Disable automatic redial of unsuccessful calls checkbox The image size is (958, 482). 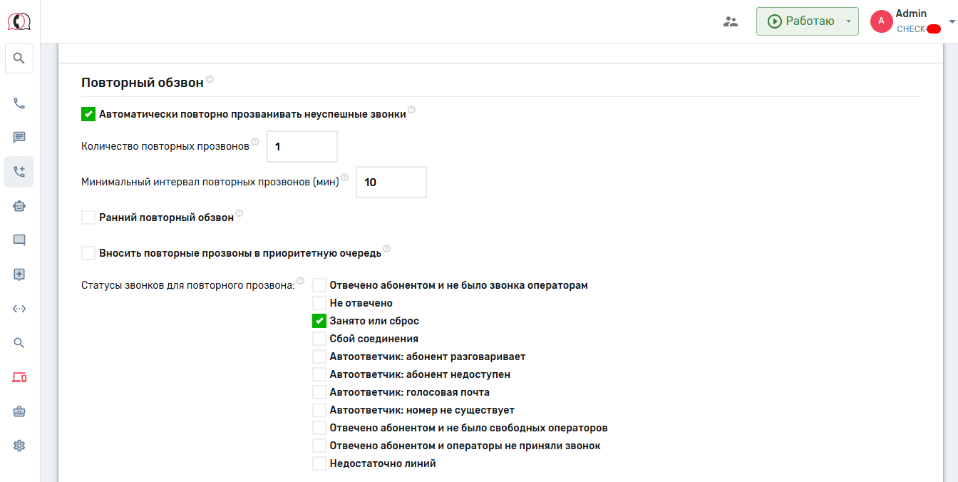(x=88, y=114)
